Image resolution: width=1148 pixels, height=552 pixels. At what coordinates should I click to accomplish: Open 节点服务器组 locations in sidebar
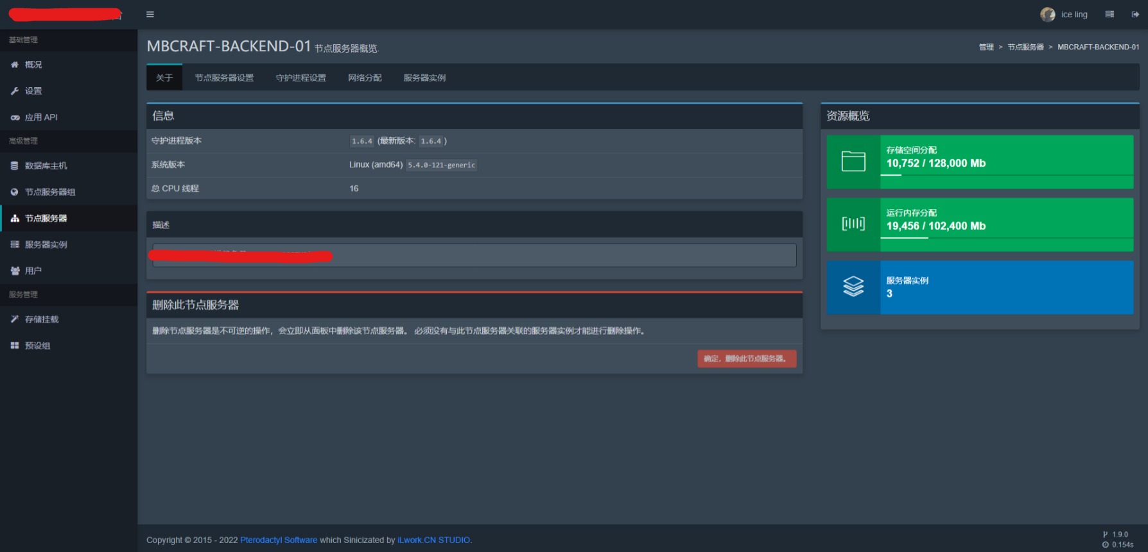pos(50,192)
